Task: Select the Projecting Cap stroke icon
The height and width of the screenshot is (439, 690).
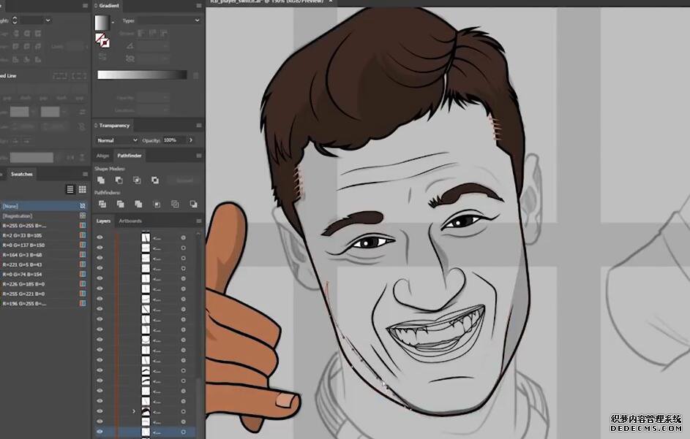Action: (38, 34)
